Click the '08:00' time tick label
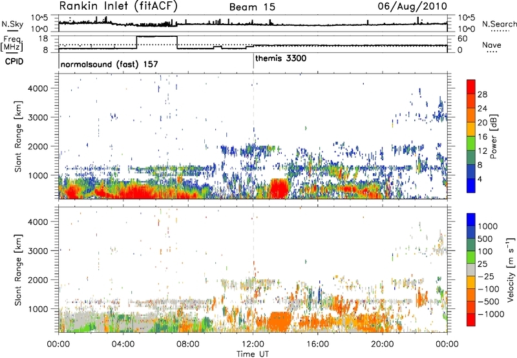 [x=188, y=344]
